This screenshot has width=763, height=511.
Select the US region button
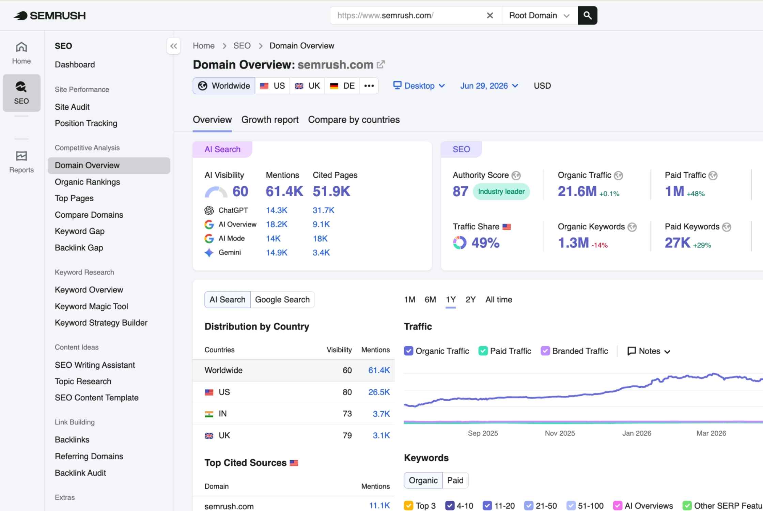point(272,86)
